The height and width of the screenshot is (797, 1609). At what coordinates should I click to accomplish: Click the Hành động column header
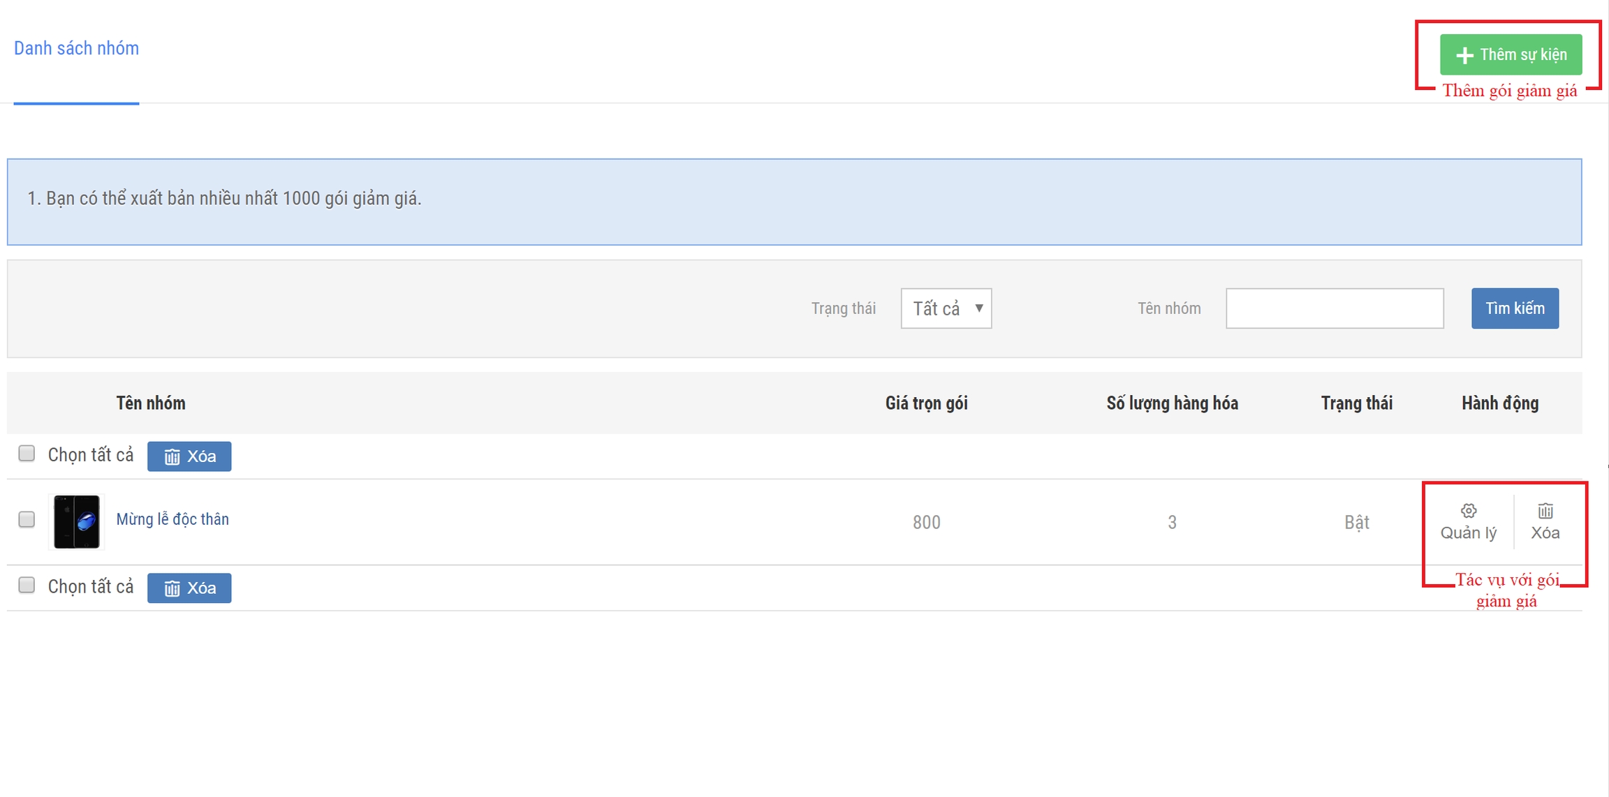1500,403
